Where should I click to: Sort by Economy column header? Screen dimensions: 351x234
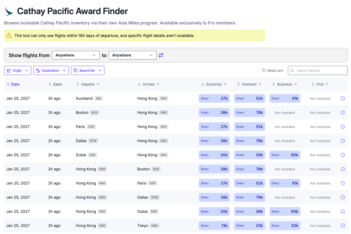click(212, 84)
